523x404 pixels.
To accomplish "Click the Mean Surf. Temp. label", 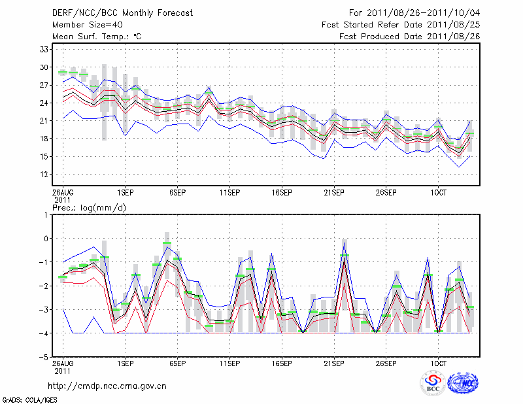I will pos(97,37).
